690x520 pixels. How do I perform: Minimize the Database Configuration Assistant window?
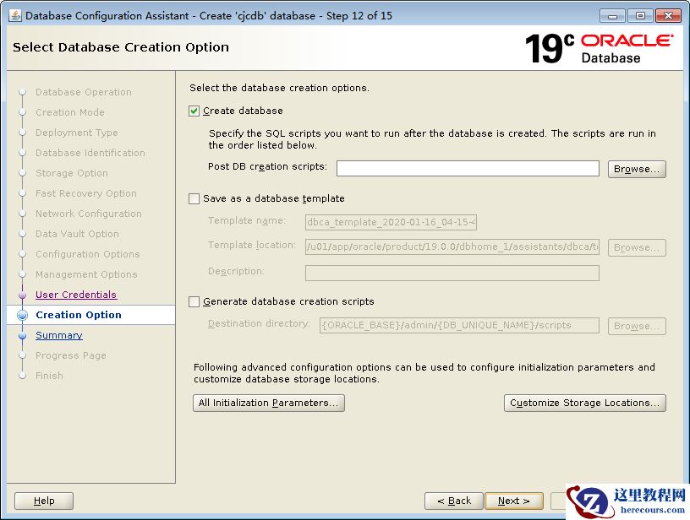pos(612,16)
